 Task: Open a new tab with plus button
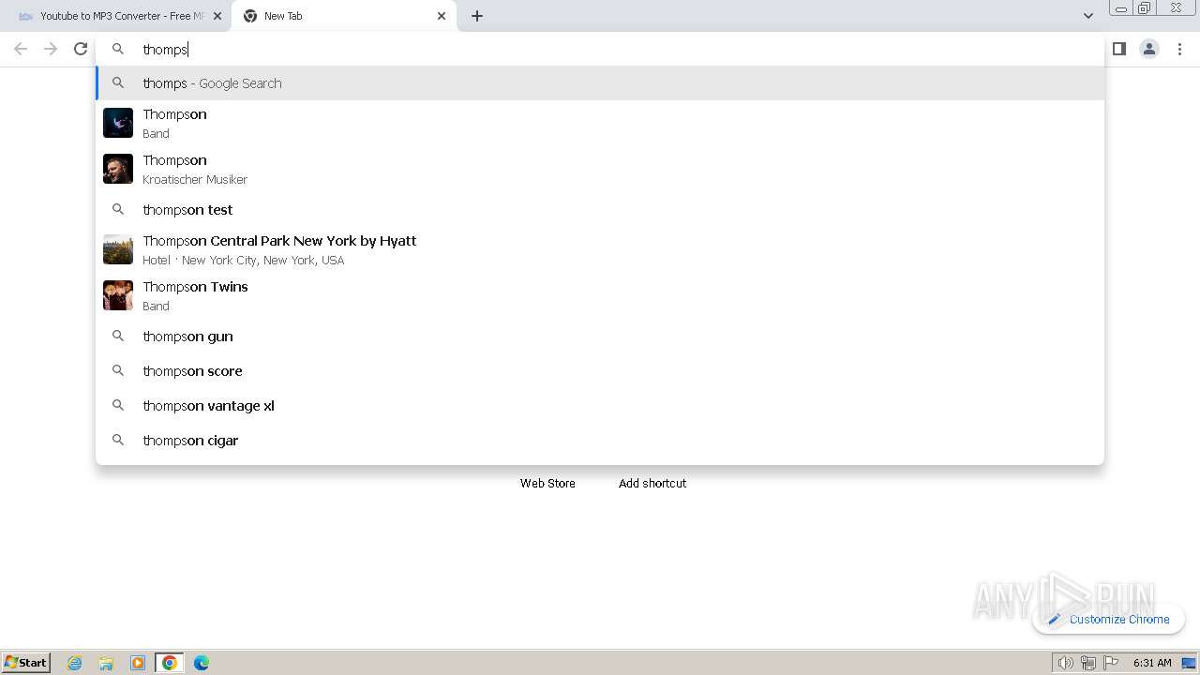tap(477, 16)
